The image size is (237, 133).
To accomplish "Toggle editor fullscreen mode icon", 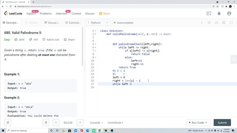I will pyautogui.click(x=231, y=23).
